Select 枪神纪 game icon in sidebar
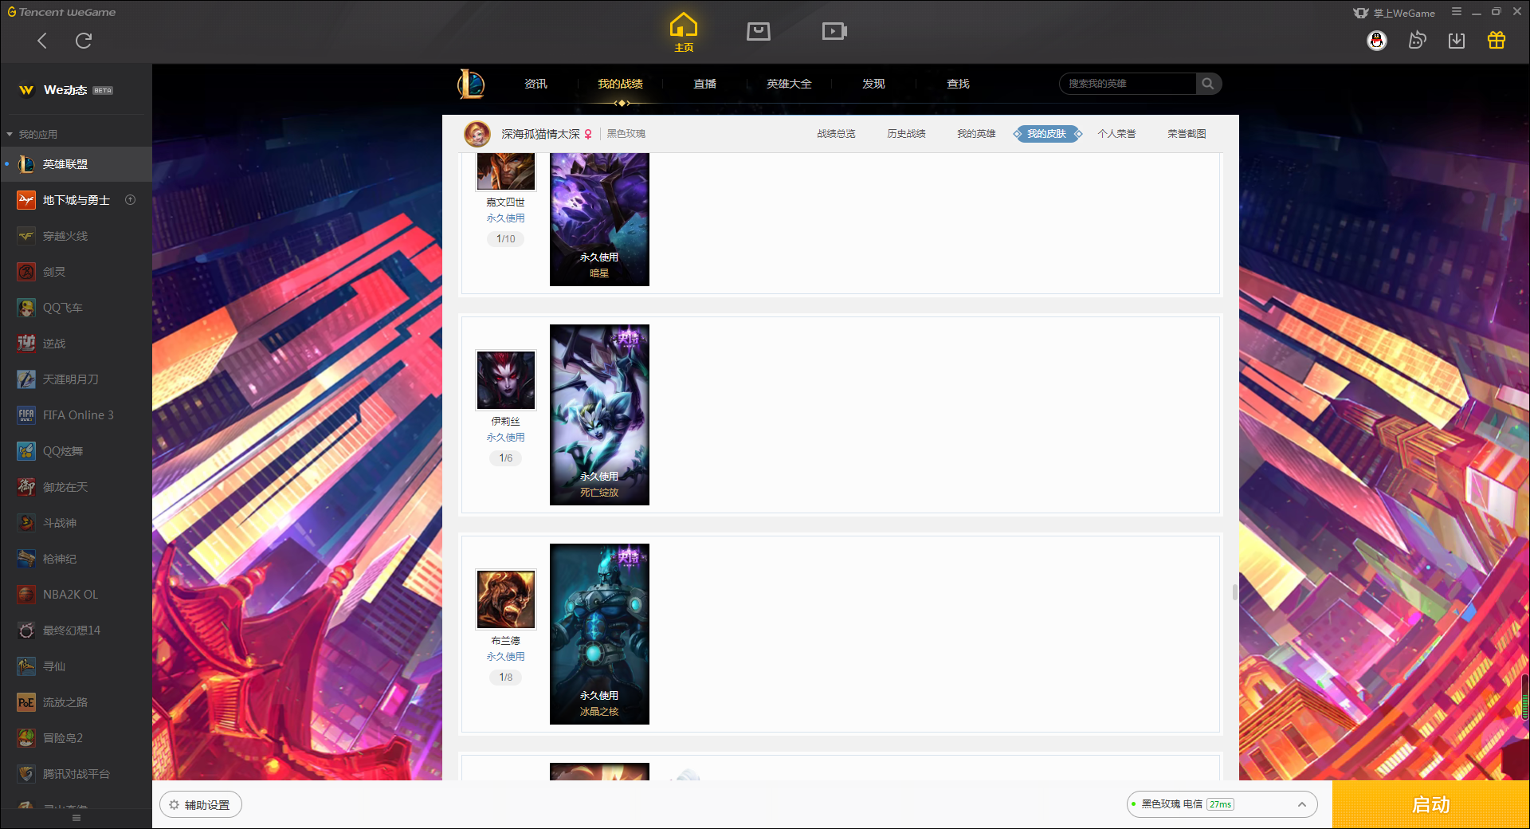The image size is (1530, 829). (x=26, y=559)
